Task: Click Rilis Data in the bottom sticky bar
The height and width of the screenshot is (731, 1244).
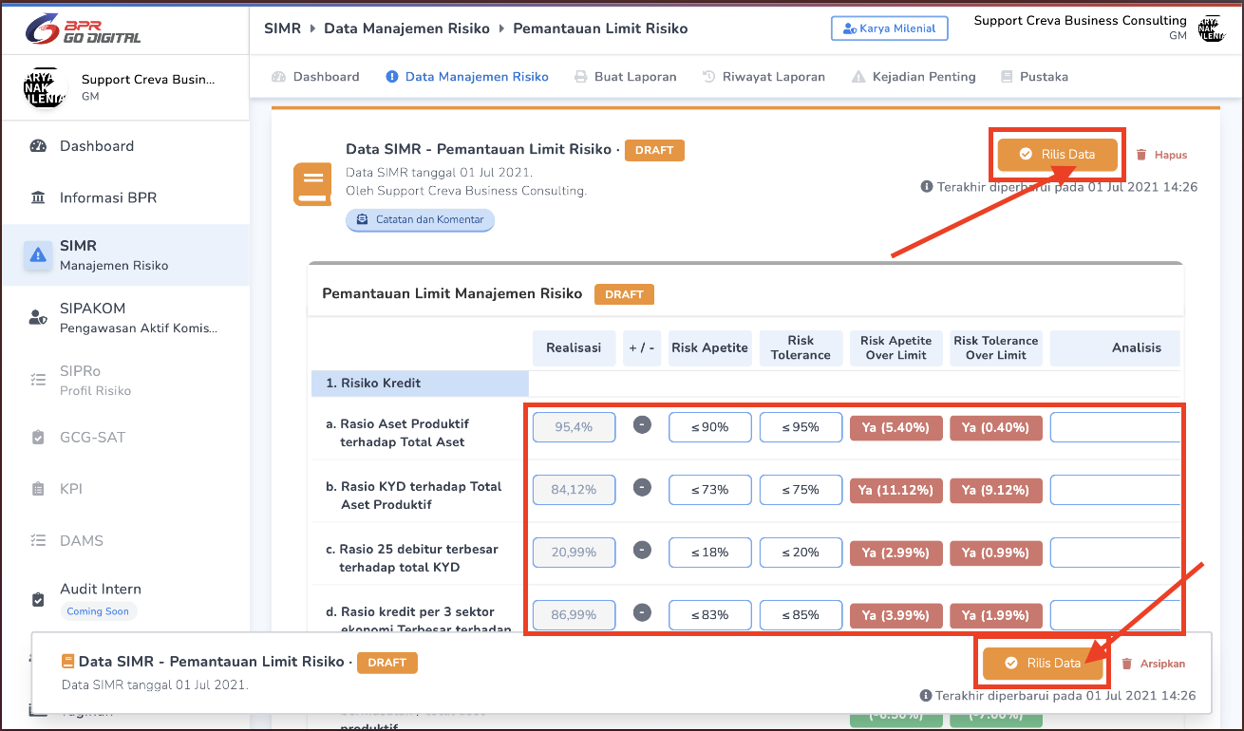Action: pyautogui.click(x=1043, y=663)
